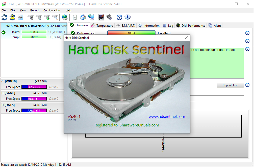Click the globe over disk toolbar icon
The width and height of the screenshot is (254, 167).
click(x=65, y=17)
